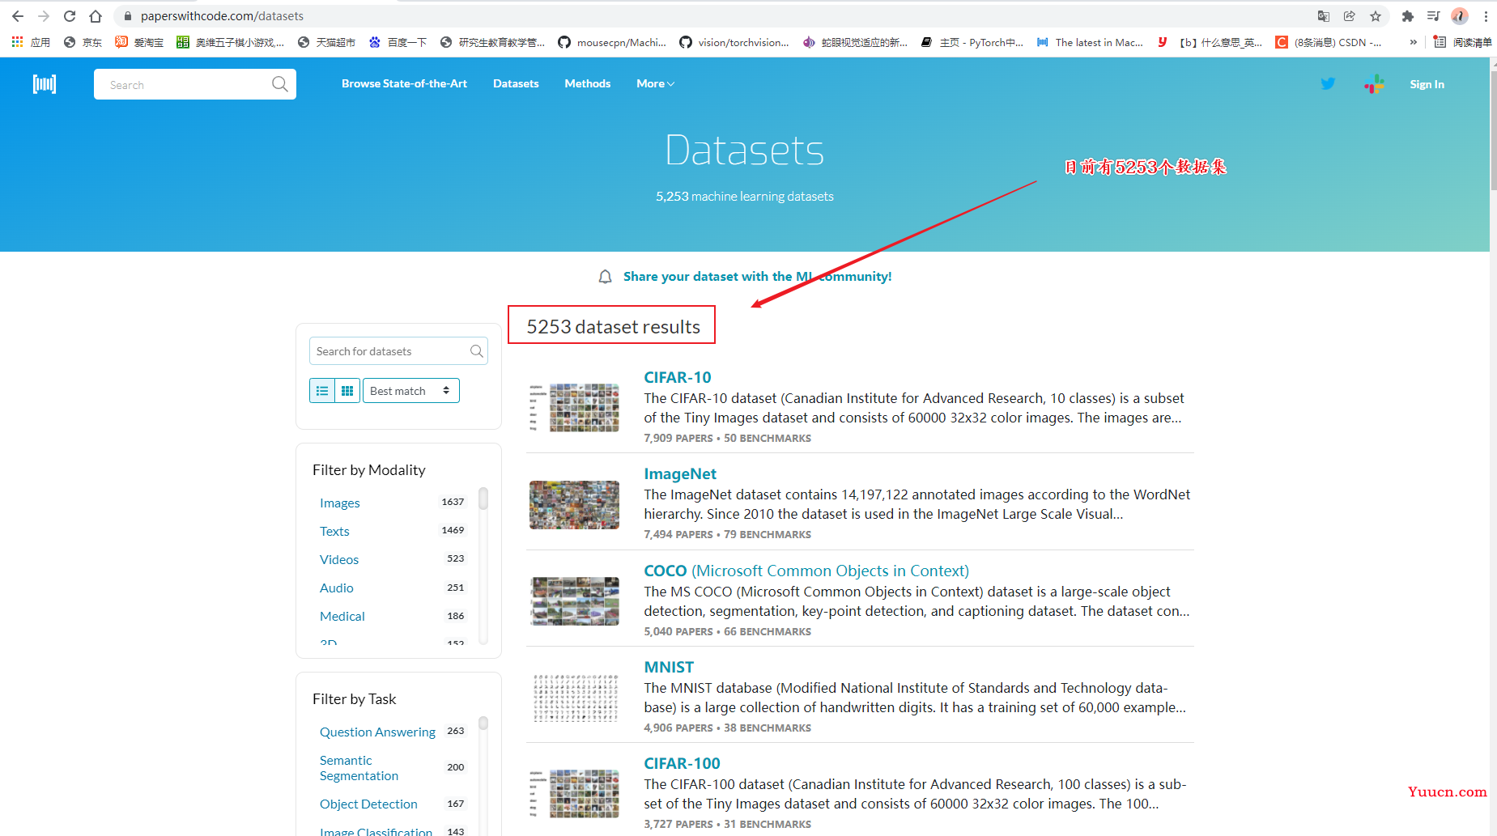Open the COCO dataset title

(x=806, y=571)
